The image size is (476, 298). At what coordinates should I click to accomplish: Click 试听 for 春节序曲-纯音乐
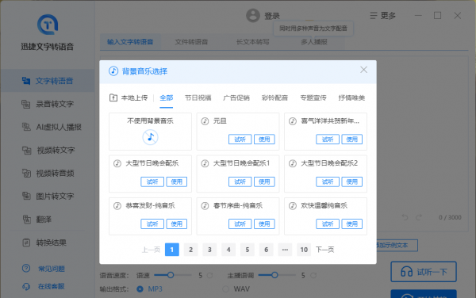pos(240,223)
